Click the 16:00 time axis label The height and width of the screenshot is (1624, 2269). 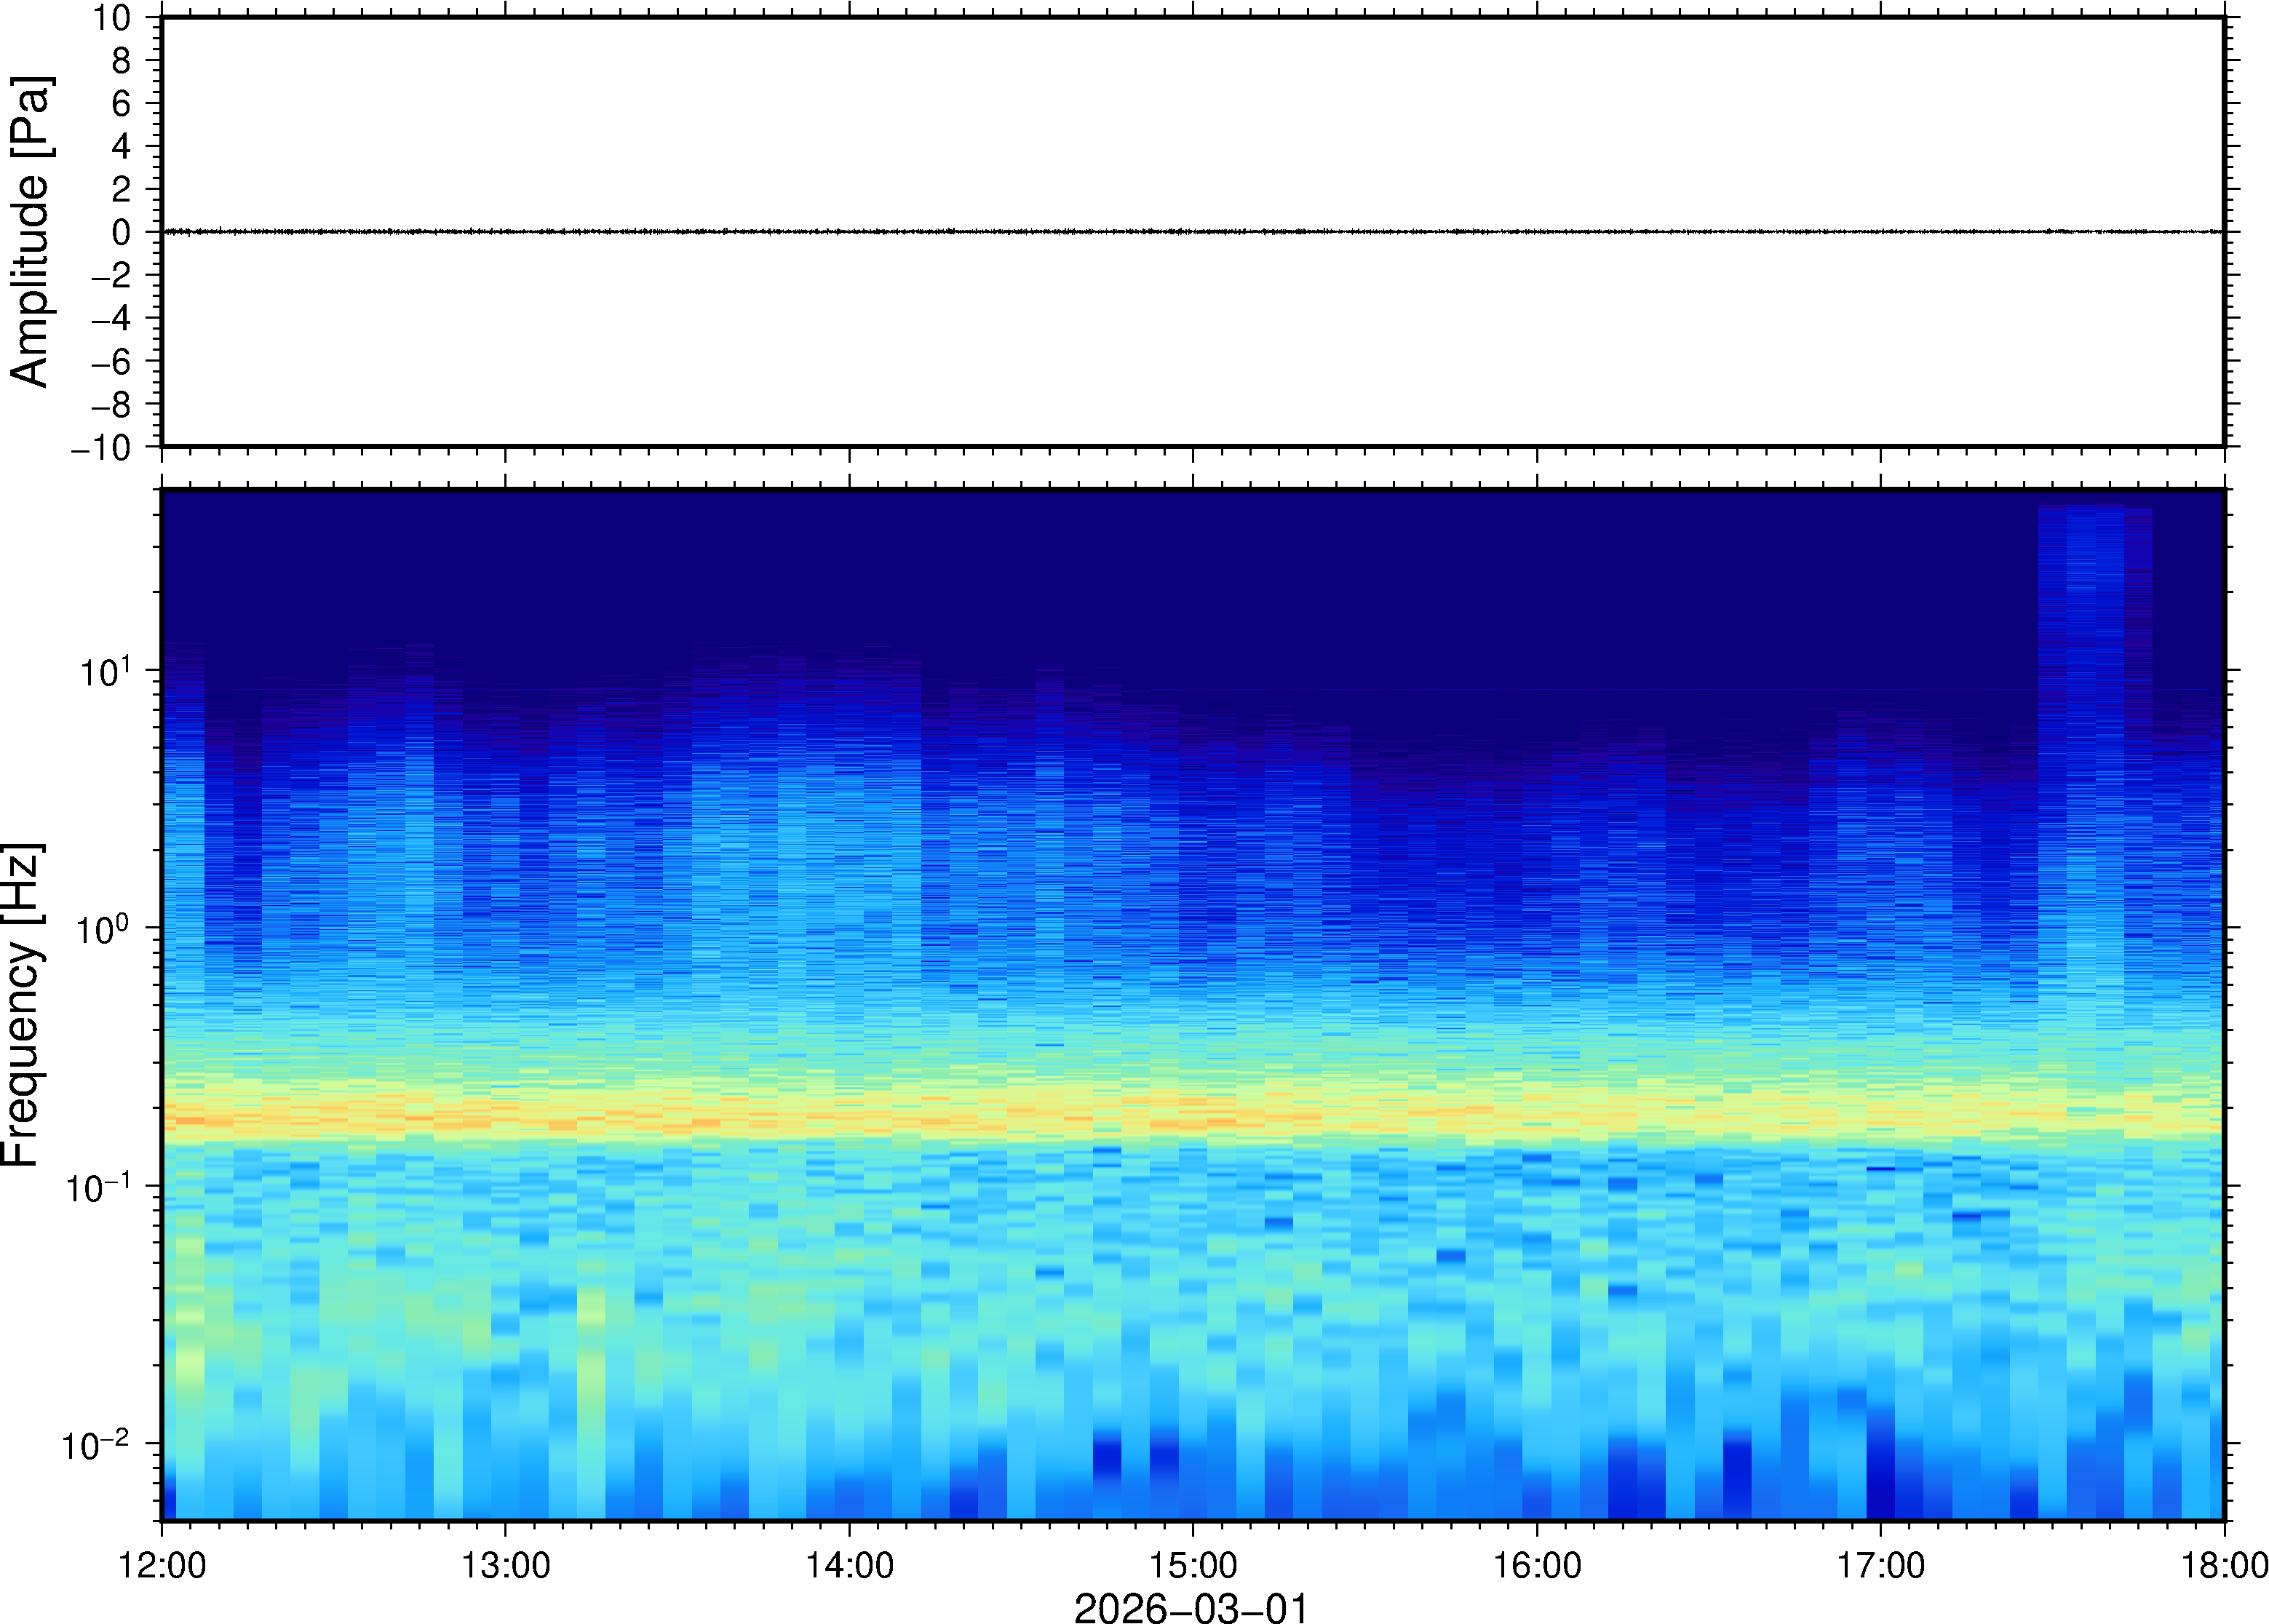(x=1536, y=1565)
